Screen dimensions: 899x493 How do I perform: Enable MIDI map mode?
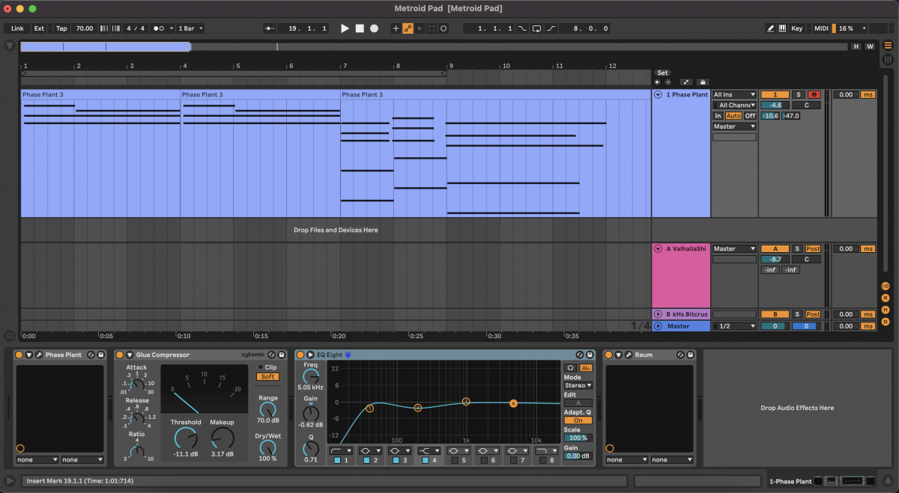pos(821,28)
